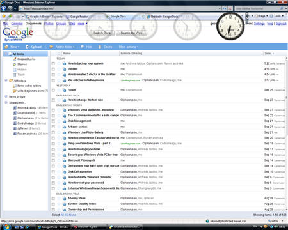
Task: Open the Mail link
Action: (6, 24)
